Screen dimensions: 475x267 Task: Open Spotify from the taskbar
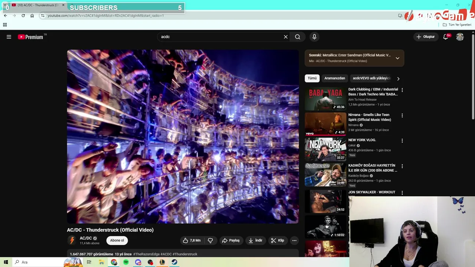(x=126, y=262)
